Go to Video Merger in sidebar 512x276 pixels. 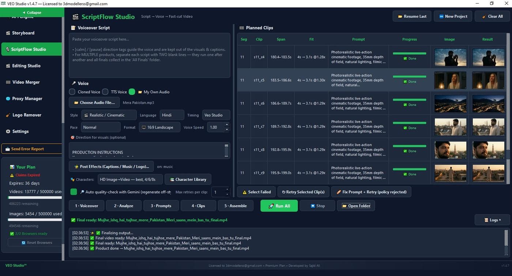coord(31,82)
